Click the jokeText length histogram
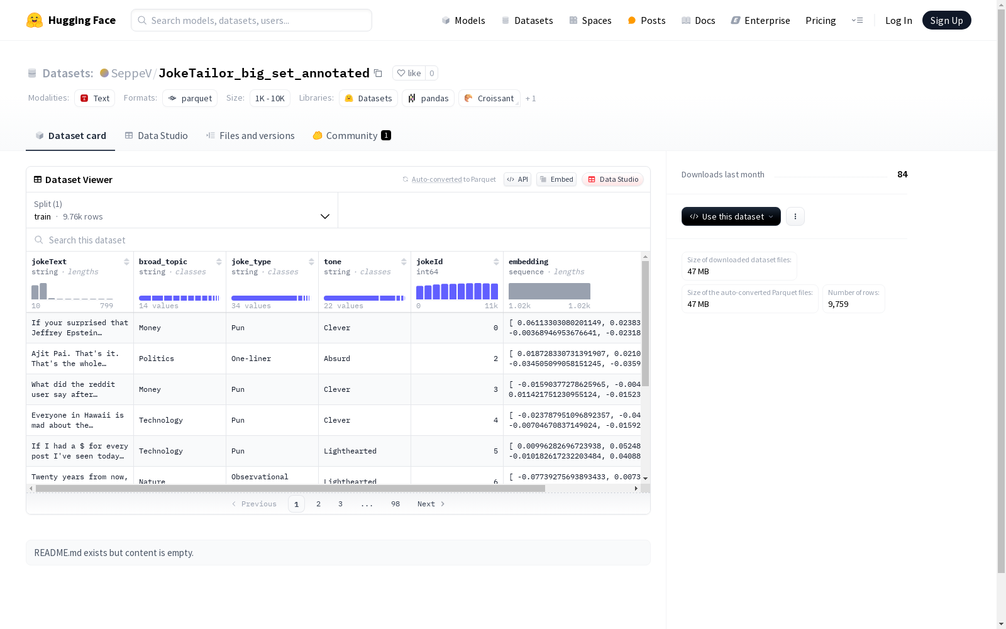The width and height of the screenshot is (1006, 629). 72,291
